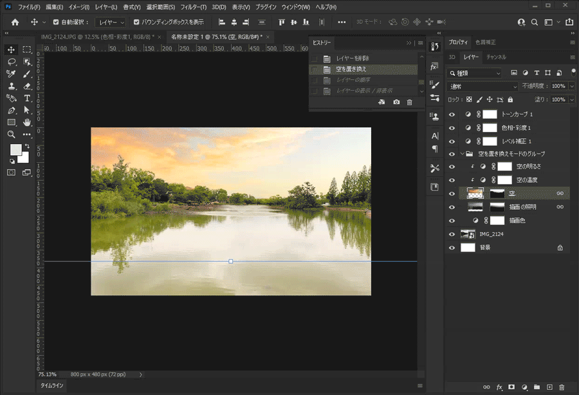Add a layer style fx icon
579x395 pixels.
[x=499, y=387]
